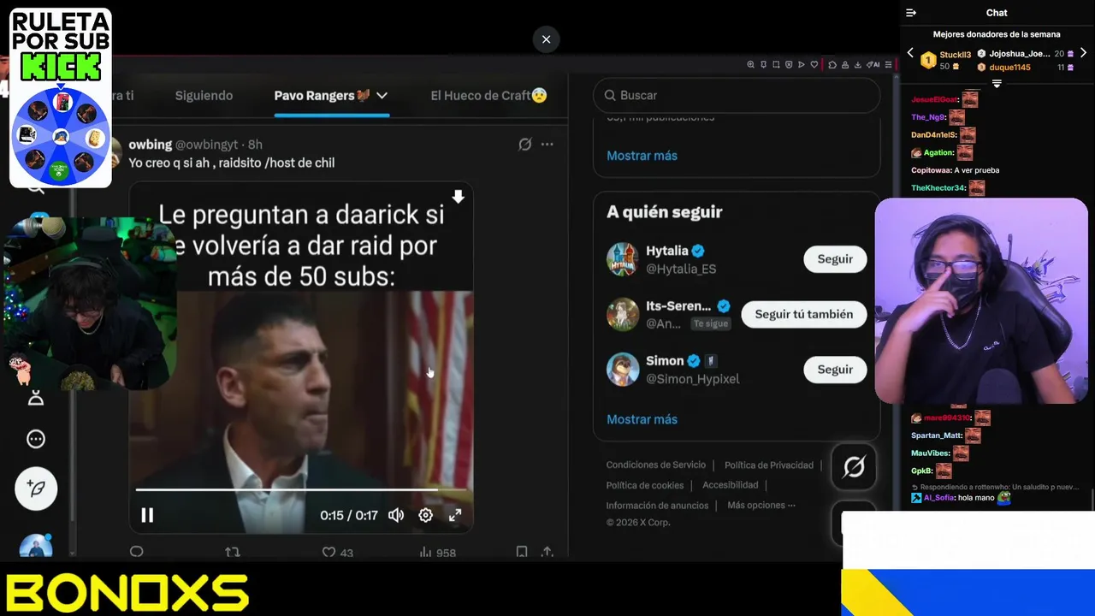Open the Pavo Rangers tab dropdown
The image size is (1095, 616).
[382, 96]
